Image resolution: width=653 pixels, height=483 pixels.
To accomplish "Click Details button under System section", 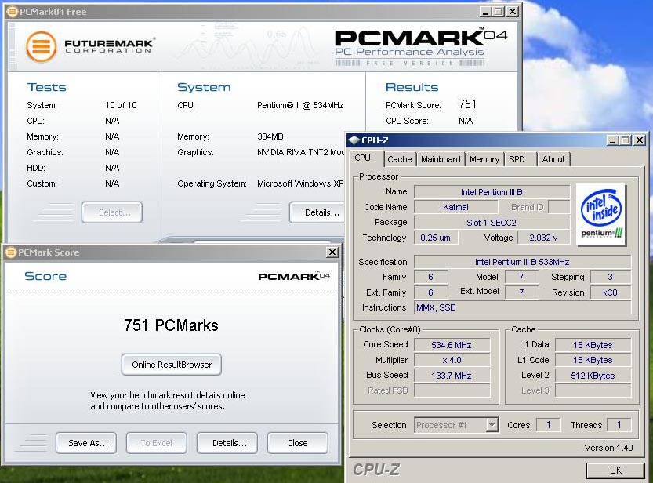I will pyautogui.click(x=319, y=212).
